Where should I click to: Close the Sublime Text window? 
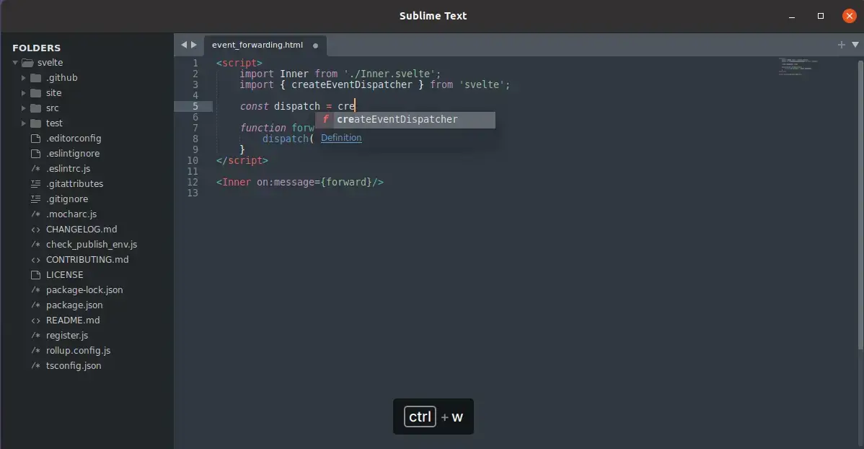(x=849, y=16)
